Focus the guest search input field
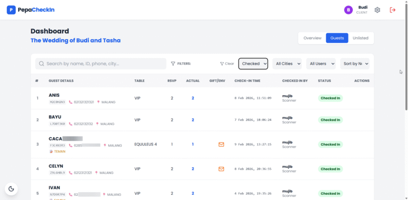 [101, 63]
